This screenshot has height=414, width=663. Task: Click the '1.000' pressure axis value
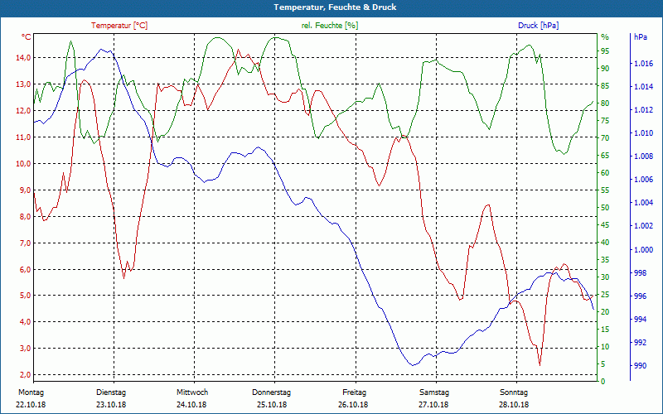pyautogui.click(x=644, y=250)
